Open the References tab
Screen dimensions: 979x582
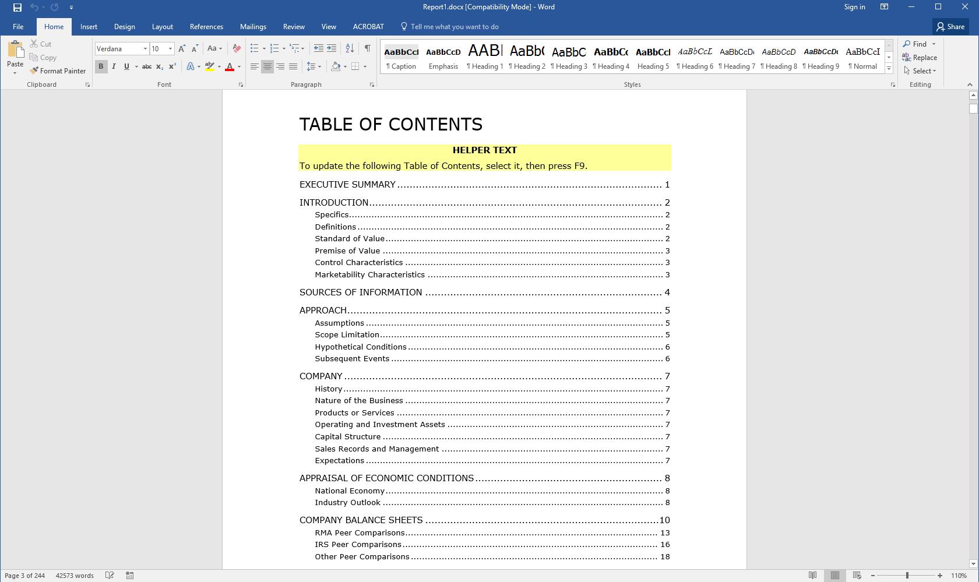(206, 27)
